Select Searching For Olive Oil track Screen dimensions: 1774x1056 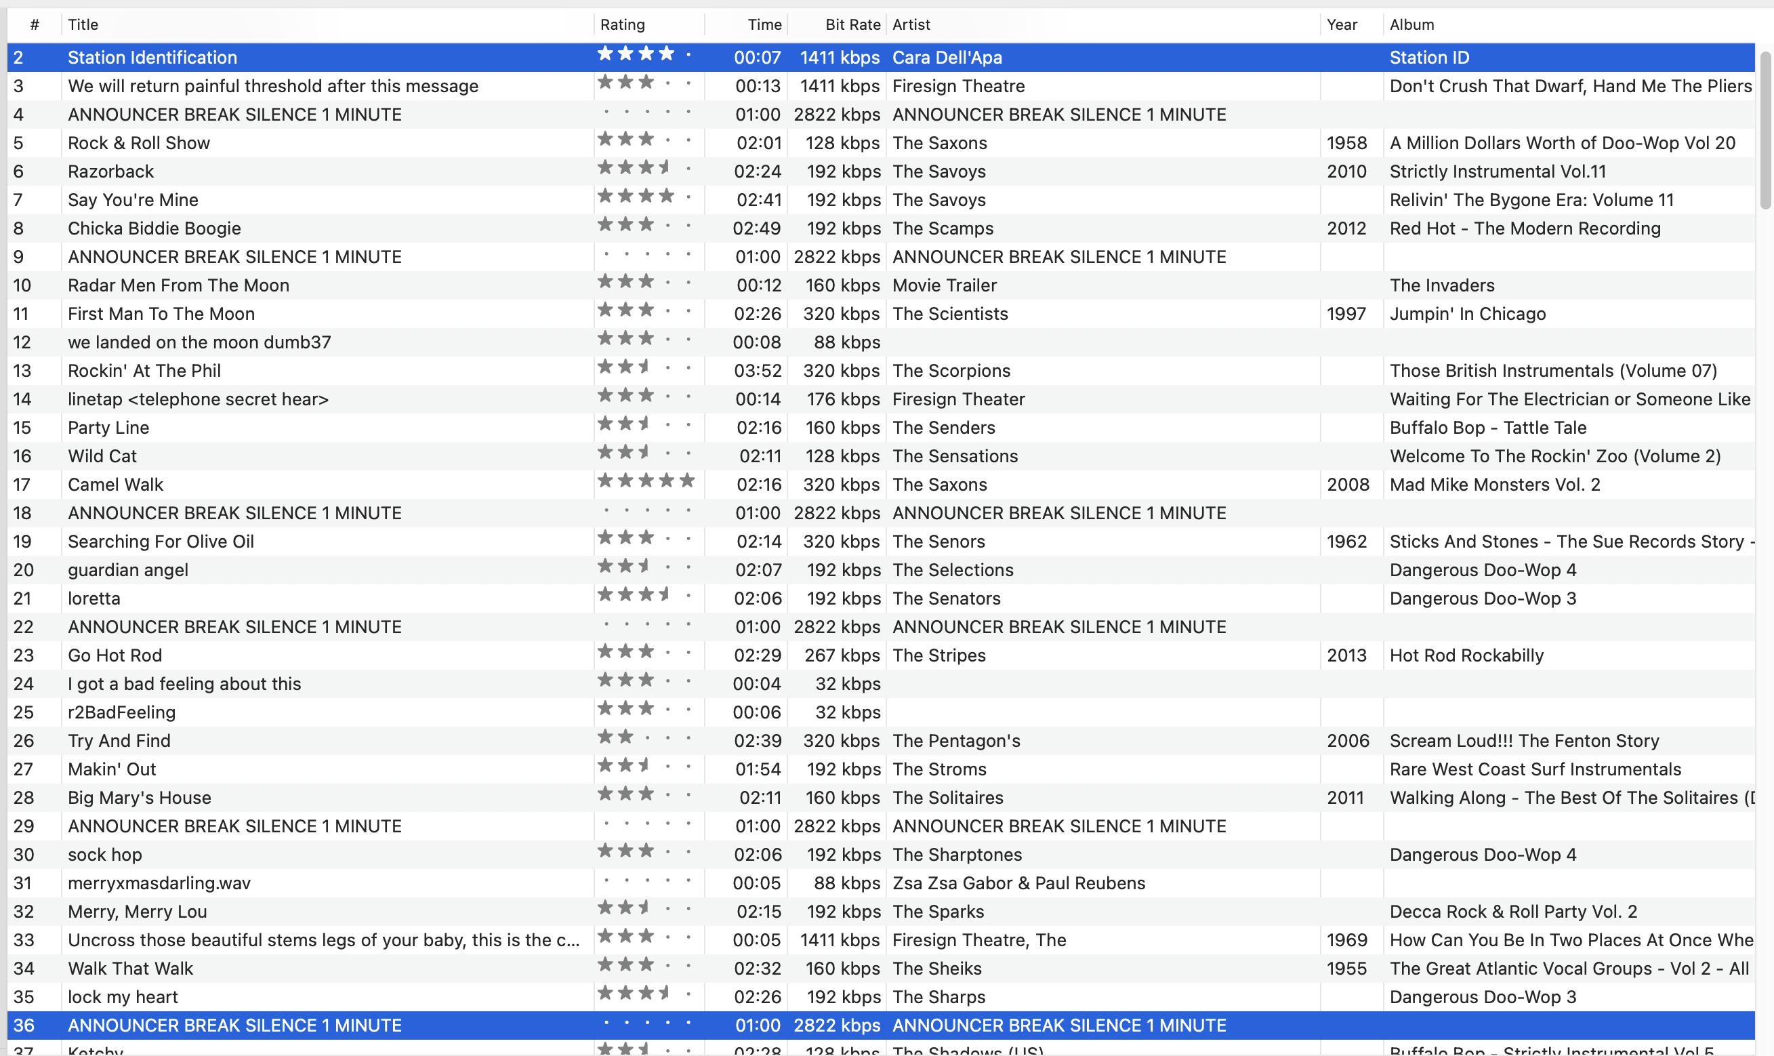[161, 542]
